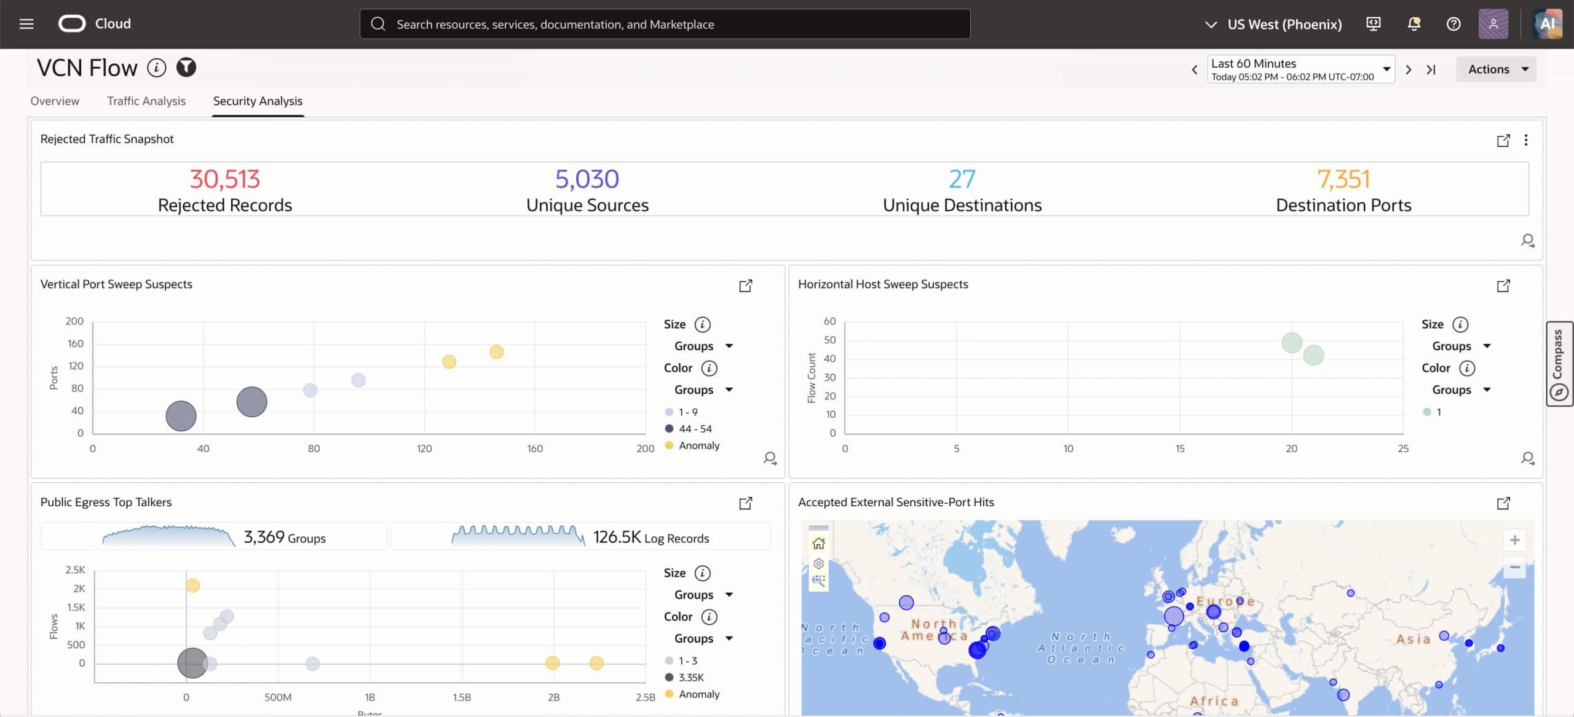Image resolution: width=1574 pixels, height=717 pixels.
Task: Switch to the Traffic Analysis tab
Action: click(x=146, y=101)
